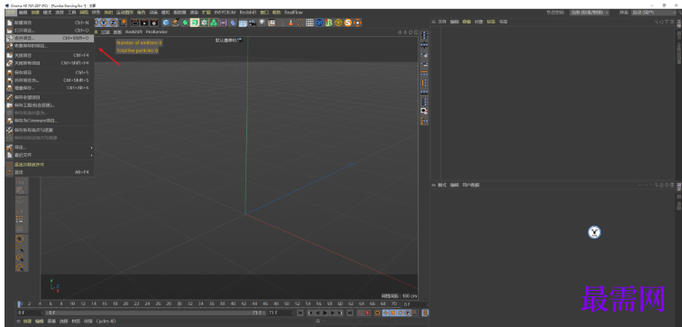Choose Open Project with Ctrl+O shortcut

[49, 31]
